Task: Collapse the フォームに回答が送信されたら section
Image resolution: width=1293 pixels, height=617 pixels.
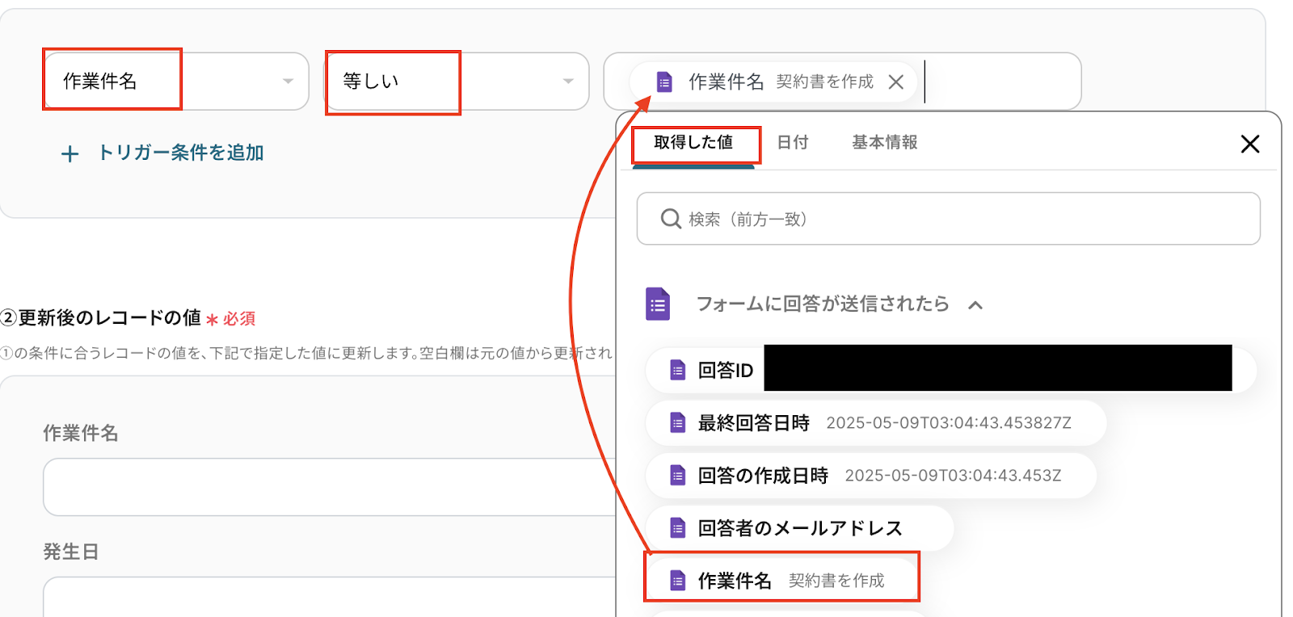Action: point(975,305)
